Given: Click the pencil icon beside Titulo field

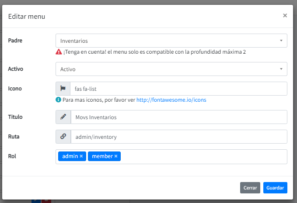Looking at the screenshot, I should click(x=63, y=117).
